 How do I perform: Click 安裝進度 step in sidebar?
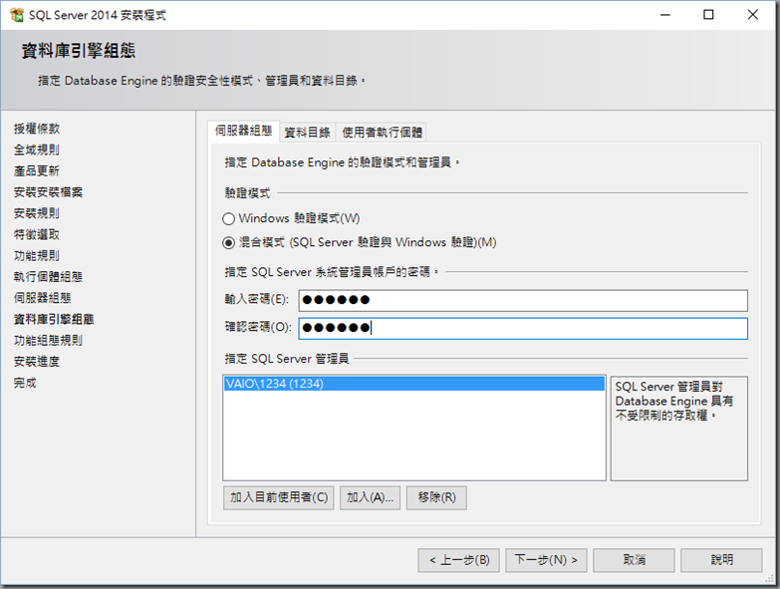[x=37, y=362]
